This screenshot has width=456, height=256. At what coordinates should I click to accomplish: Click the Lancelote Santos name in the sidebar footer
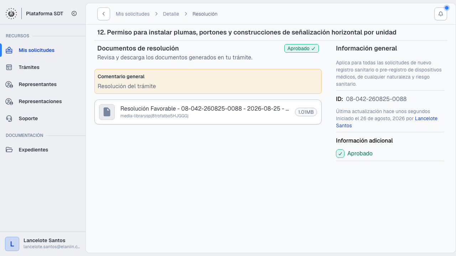point(45,240)
